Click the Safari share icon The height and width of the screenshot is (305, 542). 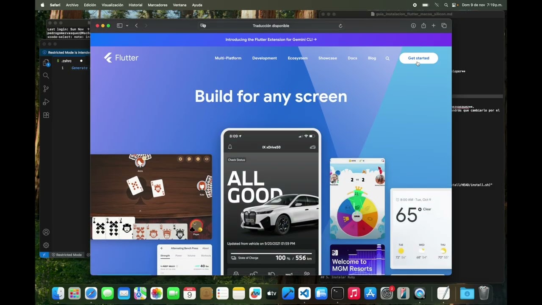click(x=423, y=26)
